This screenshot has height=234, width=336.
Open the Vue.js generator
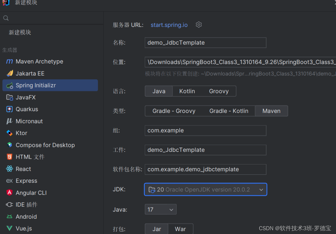[24, 228]
